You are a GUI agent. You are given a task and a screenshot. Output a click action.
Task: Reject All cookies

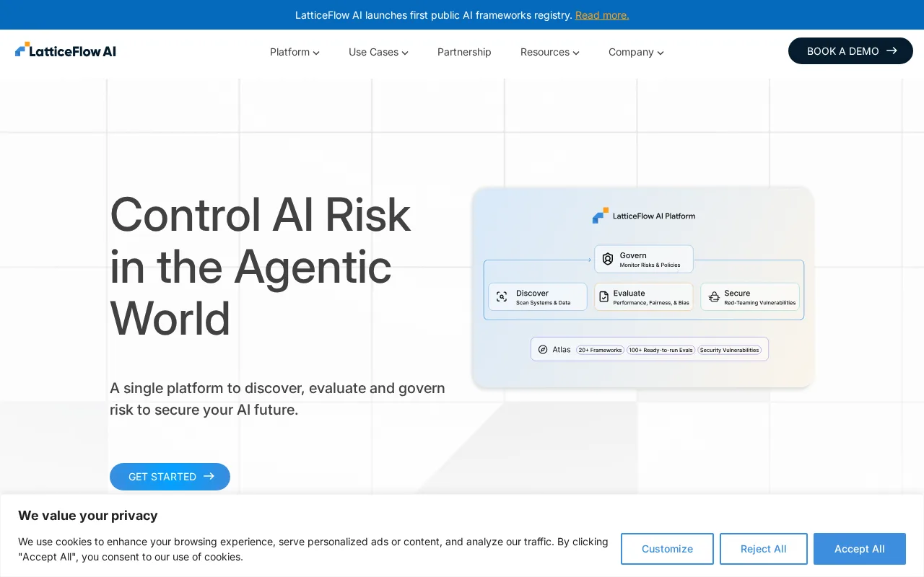tap(763, 549)
